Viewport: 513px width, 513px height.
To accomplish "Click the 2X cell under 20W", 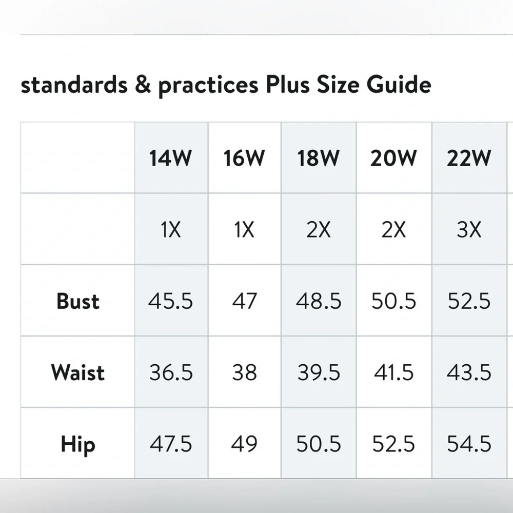I will [393, 230].
